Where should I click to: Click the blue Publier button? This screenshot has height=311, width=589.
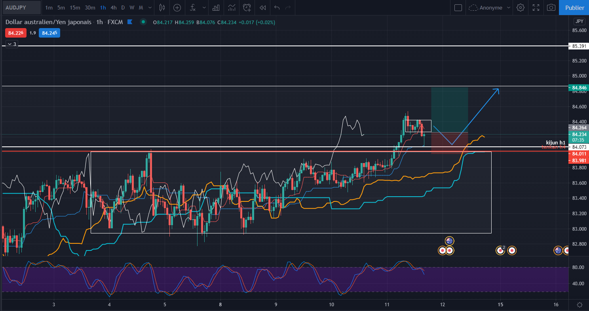(x=574, y=8)
